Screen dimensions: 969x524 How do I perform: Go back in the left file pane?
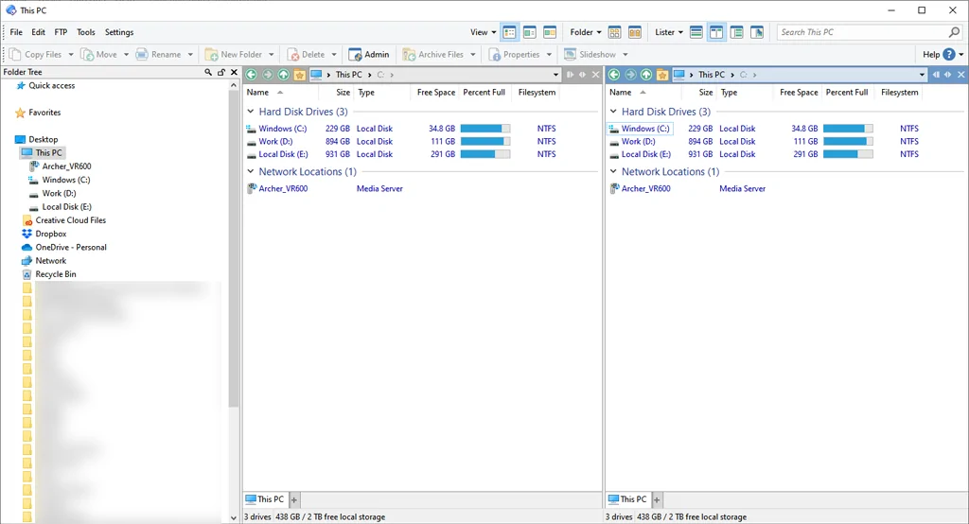252,75
